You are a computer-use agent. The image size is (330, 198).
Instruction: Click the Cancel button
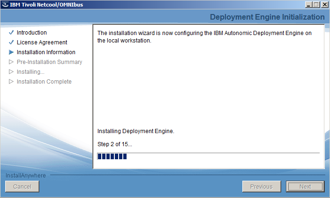22,186
